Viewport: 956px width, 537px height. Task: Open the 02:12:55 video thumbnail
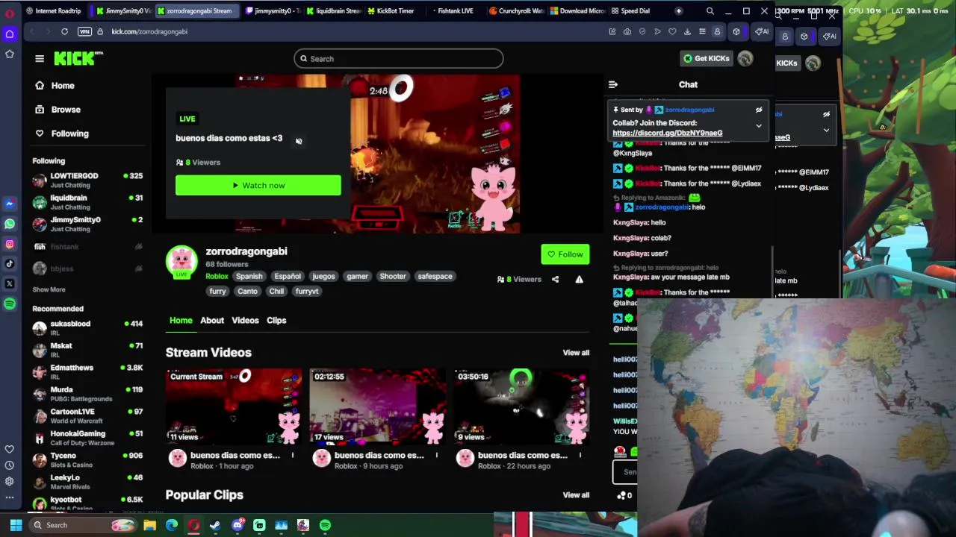pos(378,406)
